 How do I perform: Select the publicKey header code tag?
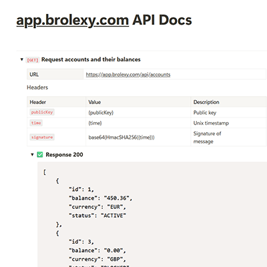click(42, 112)
